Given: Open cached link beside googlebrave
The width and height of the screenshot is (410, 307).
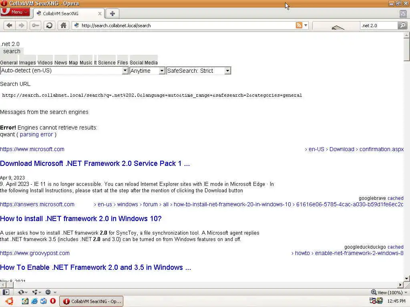Looking at the screenshot, I should 395,198.
